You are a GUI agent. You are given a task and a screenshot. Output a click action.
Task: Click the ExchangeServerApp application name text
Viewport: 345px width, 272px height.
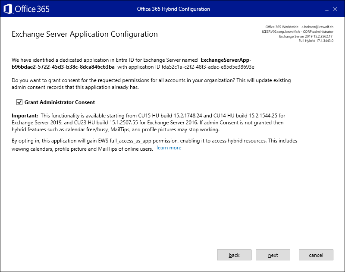132,63
